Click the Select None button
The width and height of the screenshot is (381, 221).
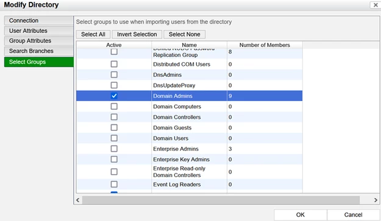pos(185,35)
